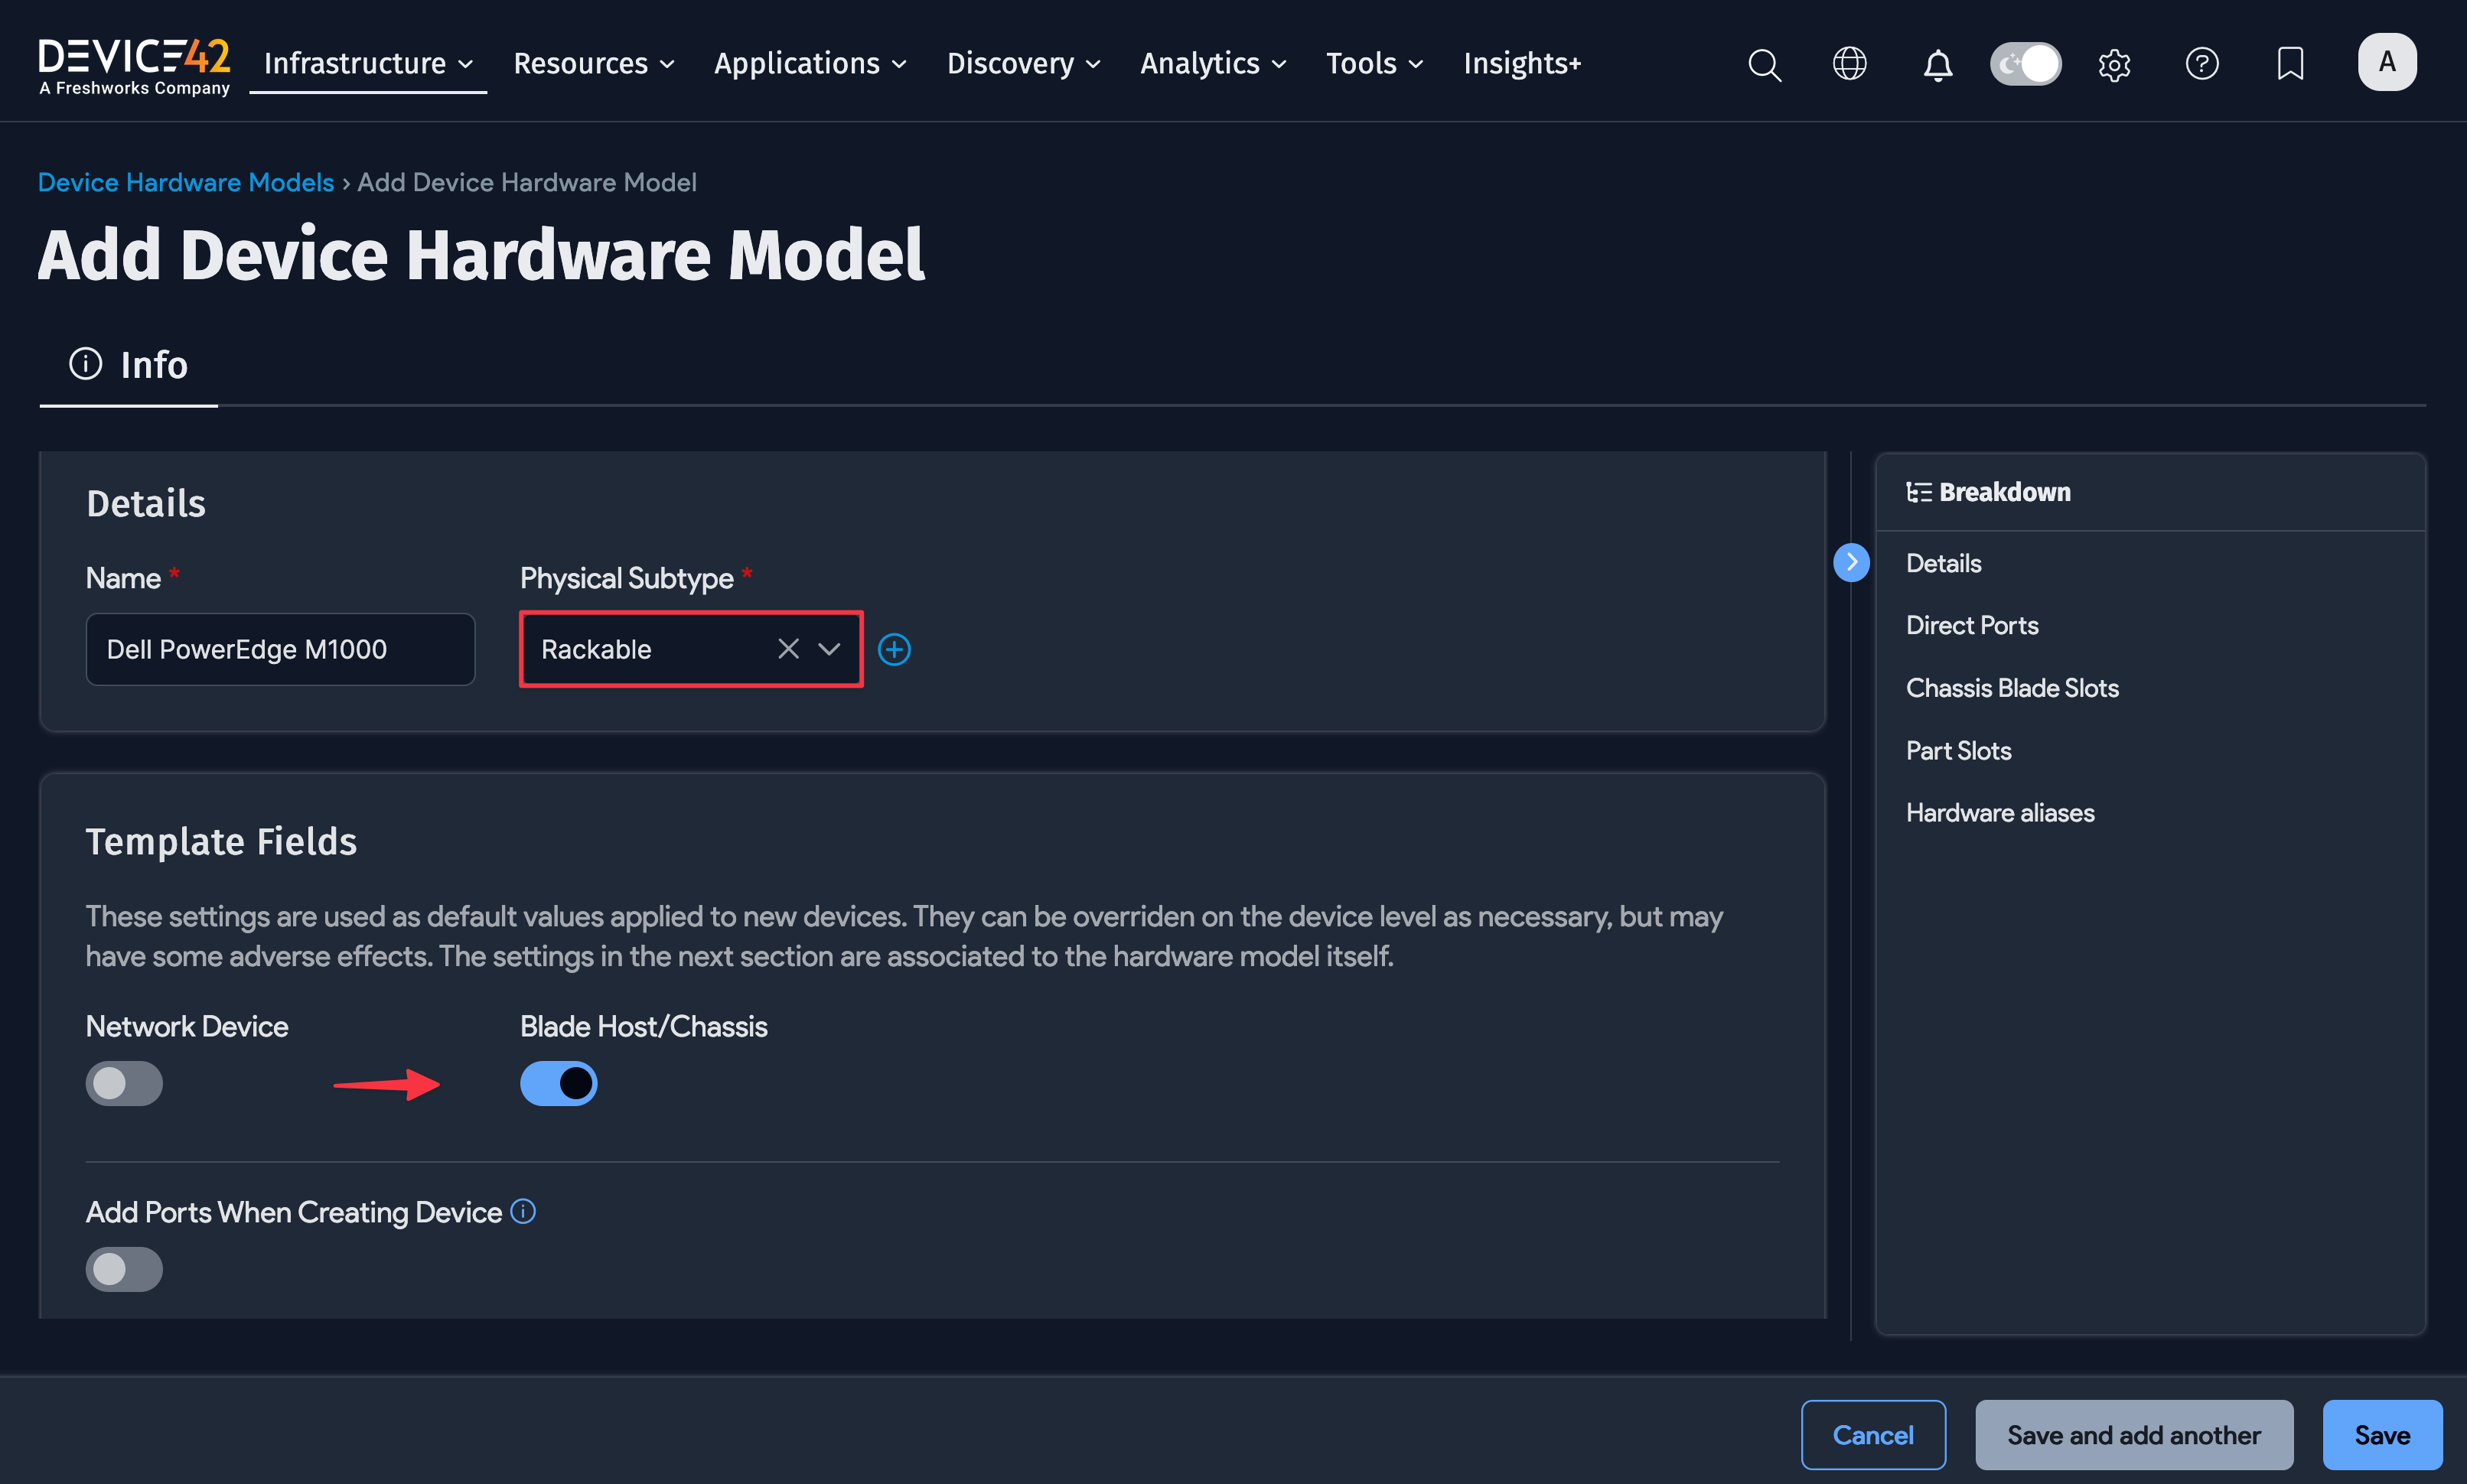This screenshot has height=1484, width=2467.
Task: Open the Physical Subtype dropdown
Action: tap(828, 649)
